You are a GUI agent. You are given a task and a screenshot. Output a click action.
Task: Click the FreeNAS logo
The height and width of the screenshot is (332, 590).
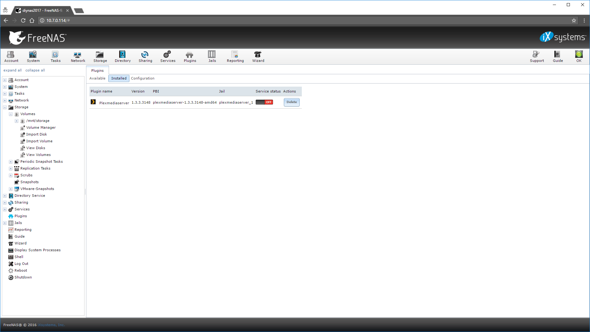coord(37,38)
